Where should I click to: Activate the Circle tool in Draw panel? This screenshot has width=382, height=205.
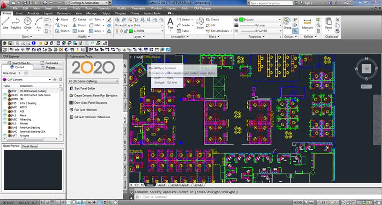(x=28, y=22)
